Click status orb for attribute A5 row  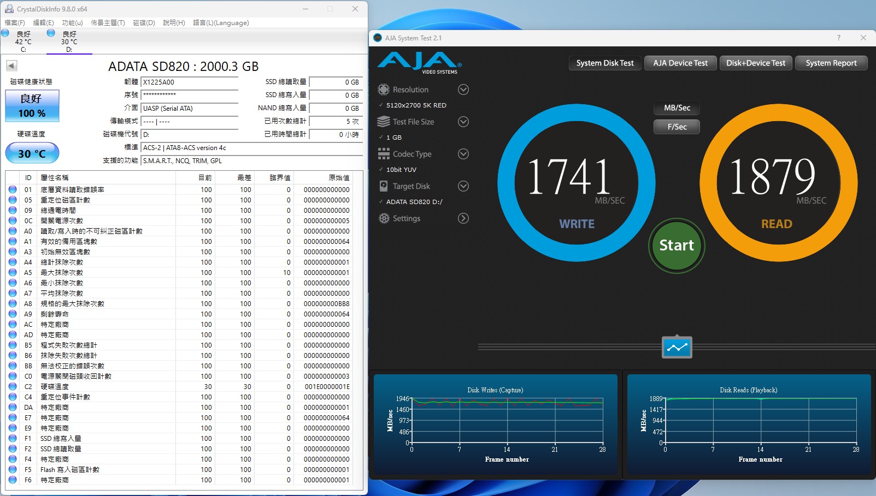pos(13,272)
